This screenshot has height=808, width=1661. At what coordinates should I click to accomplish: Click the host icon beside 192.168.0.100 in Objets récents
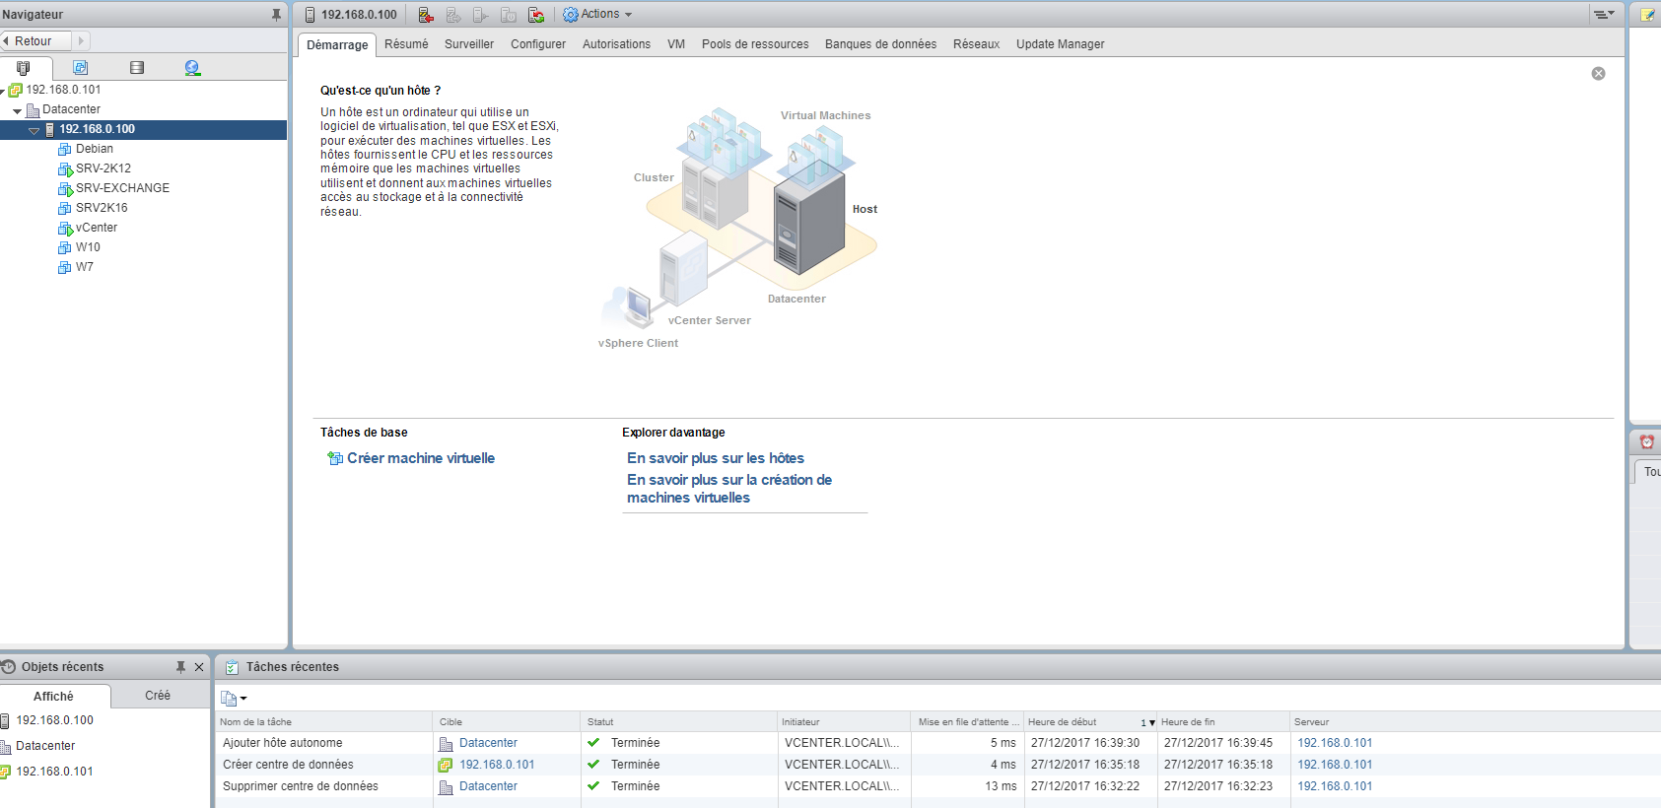click(6, 720)
